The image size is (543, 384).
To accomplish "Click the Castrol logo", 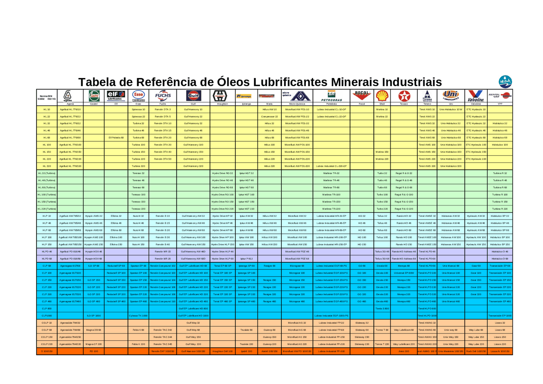I will tap(94, 95).
